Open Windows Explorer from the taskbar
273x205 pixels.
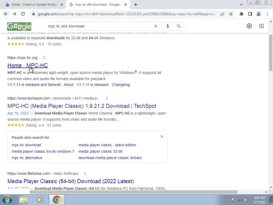point(24,200)
